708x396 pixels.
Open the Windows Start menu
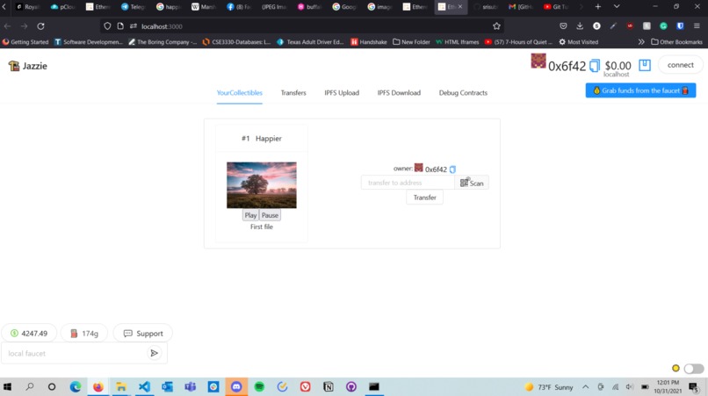tap(7, 386)
